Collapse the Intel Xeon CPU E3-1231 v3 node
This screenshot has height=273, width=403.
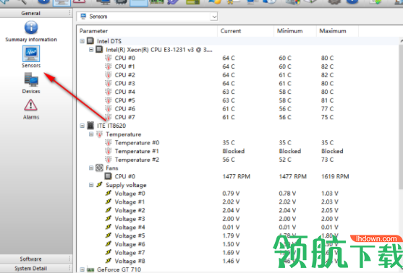[x=91, y=50]
